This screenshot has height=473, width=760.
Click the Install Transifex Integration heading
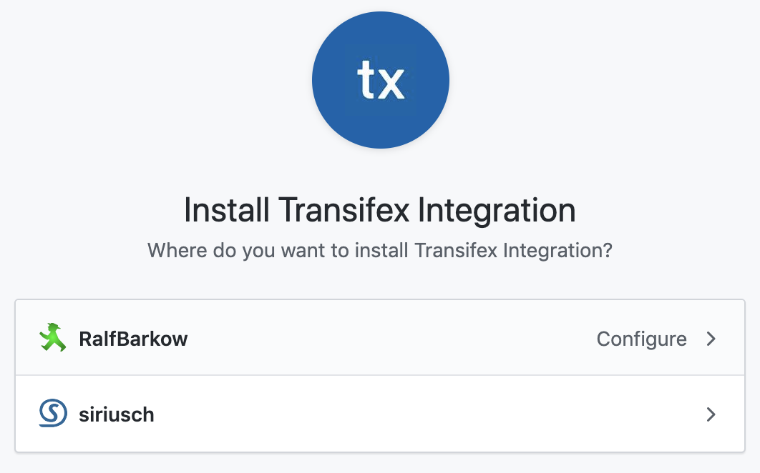[380, 211]
